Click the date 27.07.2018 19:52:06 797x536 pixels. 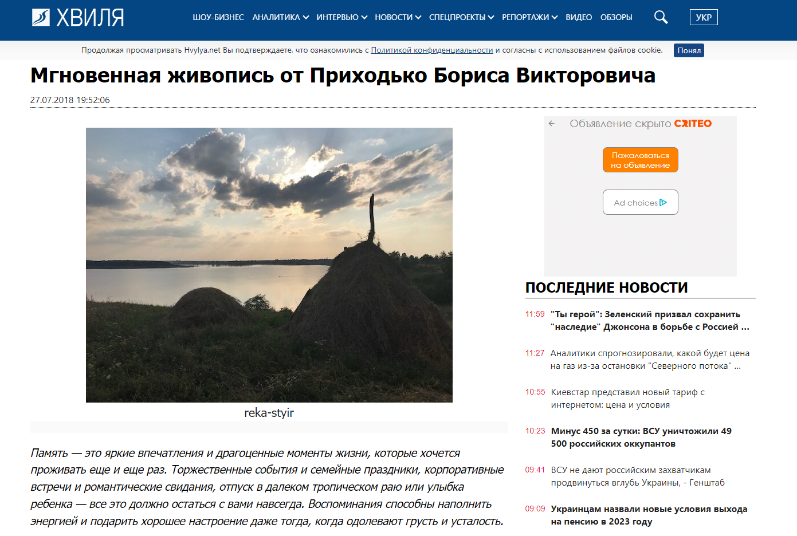(70, 100)
